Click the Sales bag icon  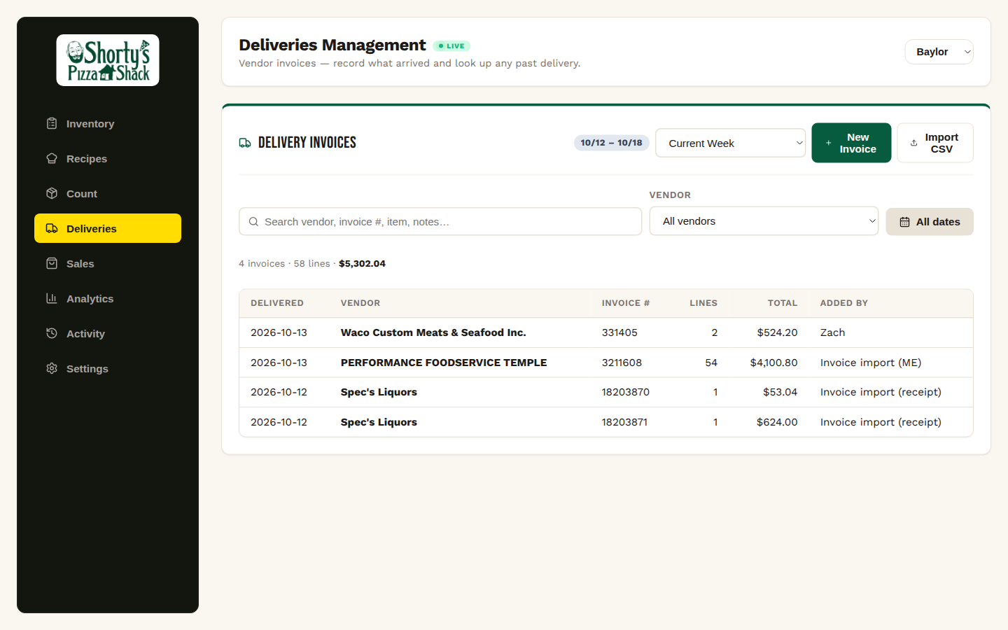(52, 263)
